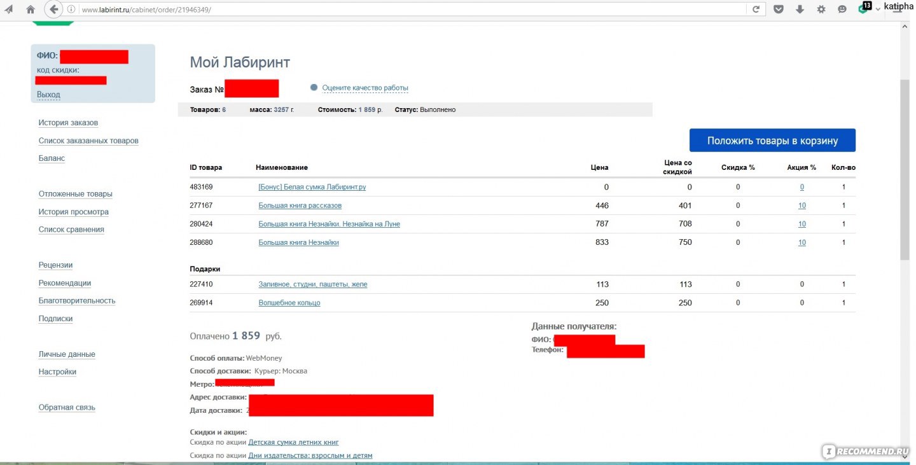The width and height of the screenshot is (916, 465).
Task: Click Способ доставки: Курьер: Москва text
Action: click(249, 371)
